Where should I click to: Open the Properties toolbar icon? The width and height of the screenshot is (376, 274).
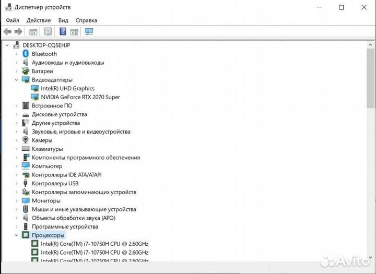tap(48, 31)
